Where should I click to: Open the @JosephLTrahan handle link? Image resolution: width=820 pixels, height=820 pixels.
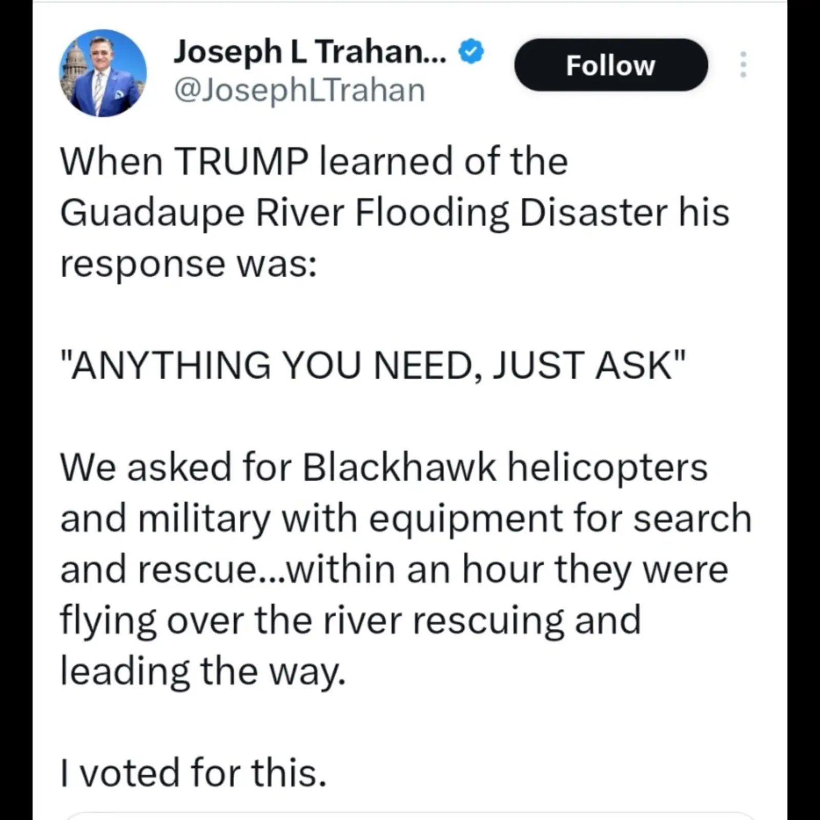point(299,90)
